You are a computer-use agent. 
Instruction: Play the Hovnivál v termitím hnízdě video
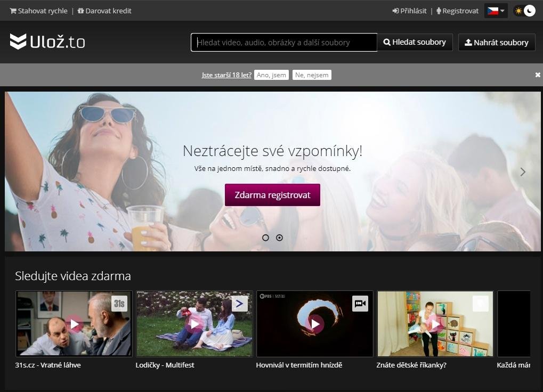(315, 324)
